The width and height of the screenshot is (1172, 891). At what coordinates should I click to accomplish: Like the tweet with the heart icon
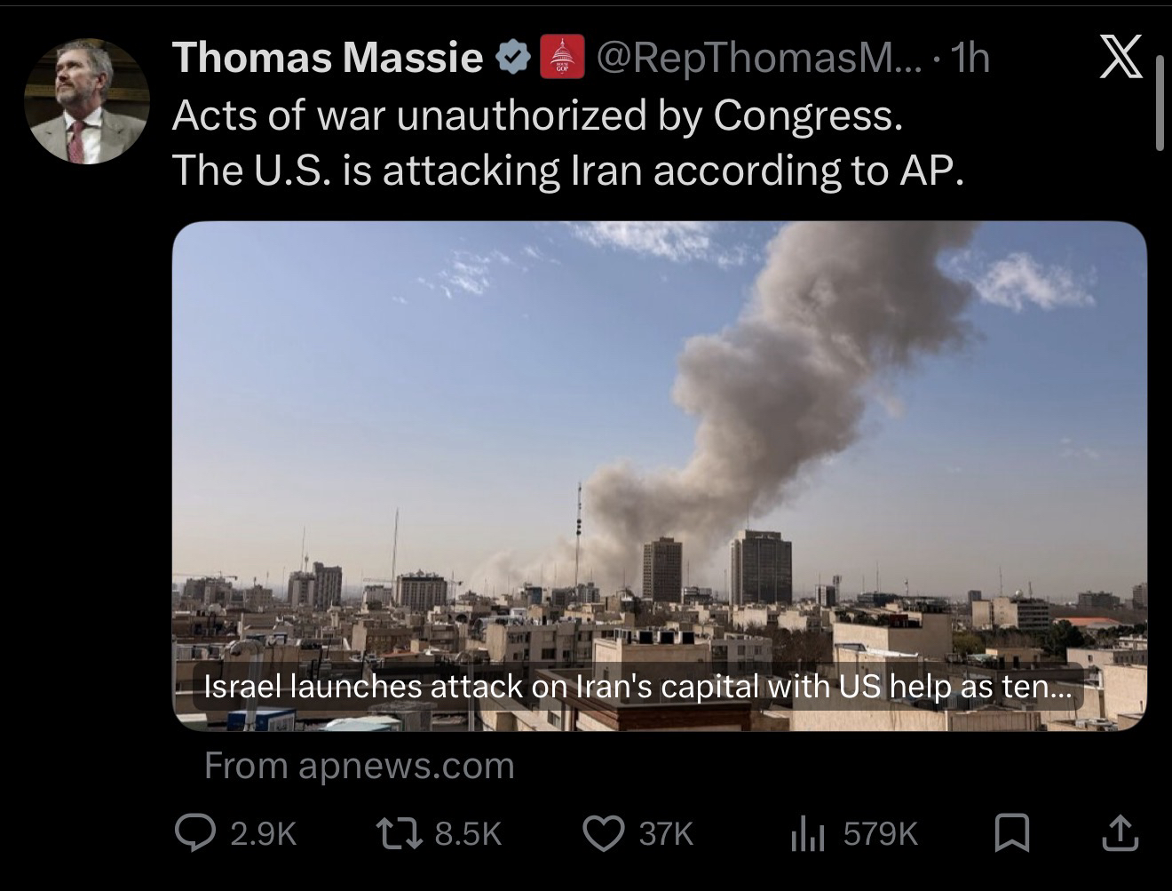[x=602, y=833]
